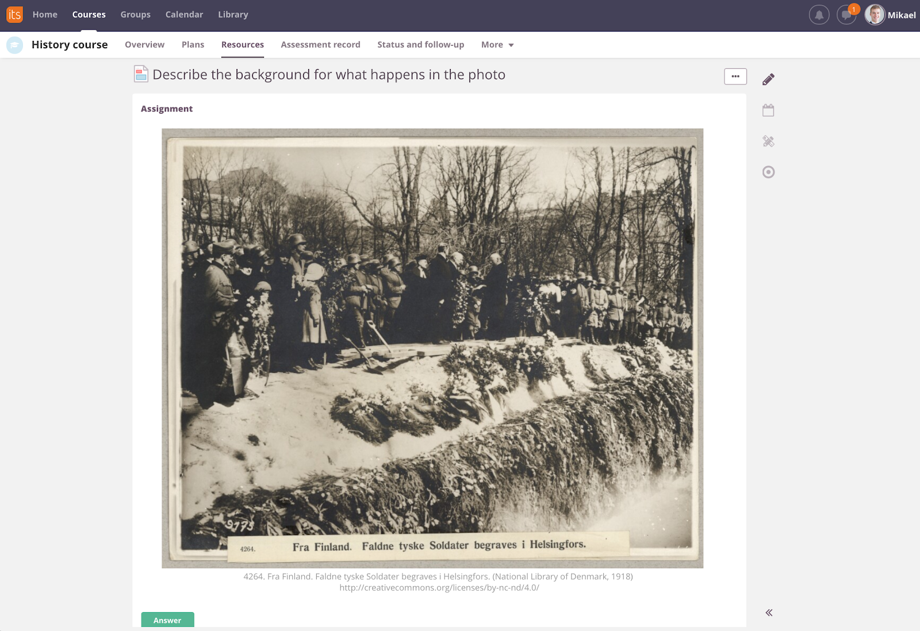Viewport: 920px width, 631px height.
Task: Select the Resources tab
Action: 243,45
